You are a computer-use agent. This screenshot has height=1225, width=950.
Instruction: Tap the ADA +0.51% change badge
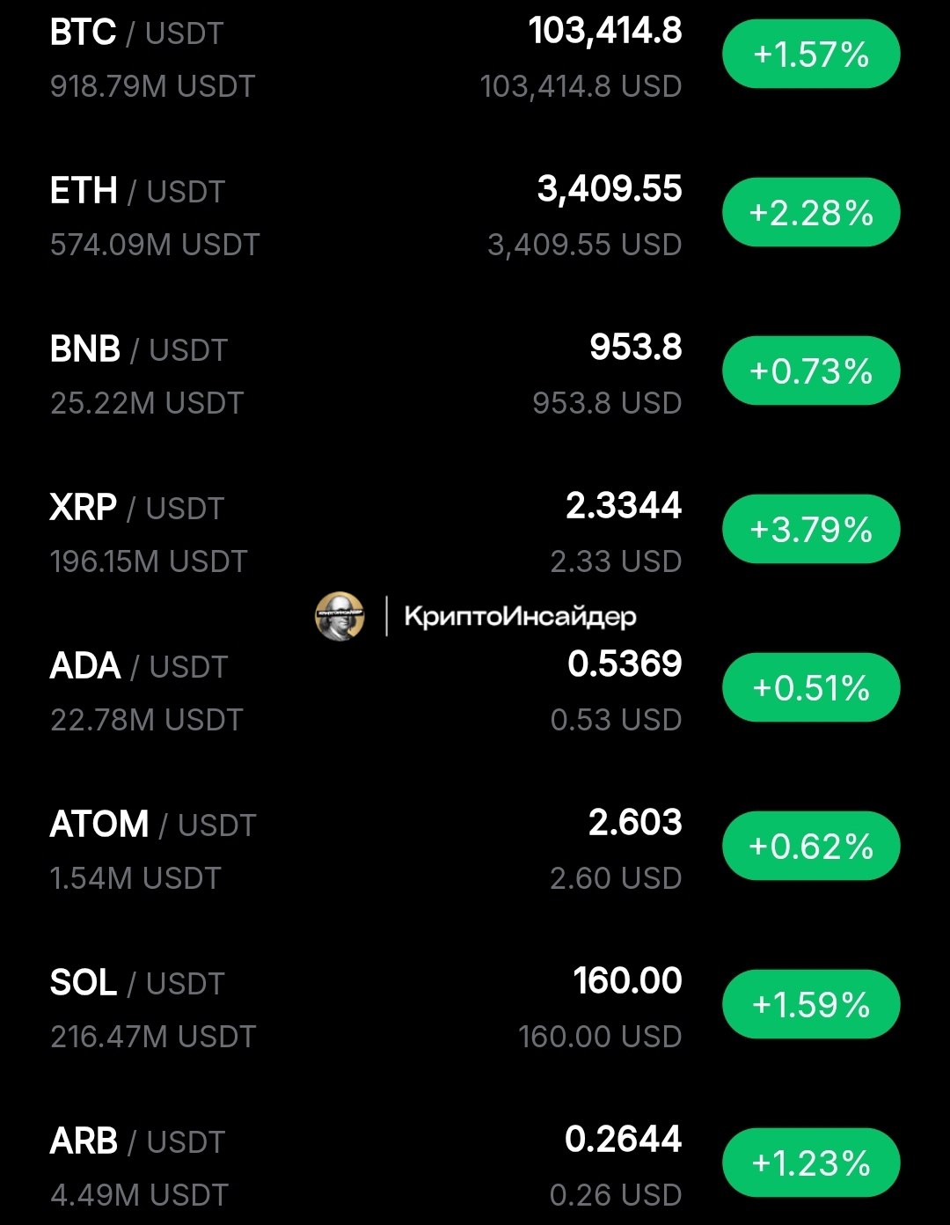(811, 687)
